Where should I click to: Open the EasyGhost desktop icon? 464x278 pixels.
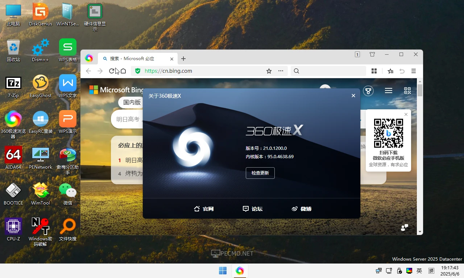tap(41, 86)
